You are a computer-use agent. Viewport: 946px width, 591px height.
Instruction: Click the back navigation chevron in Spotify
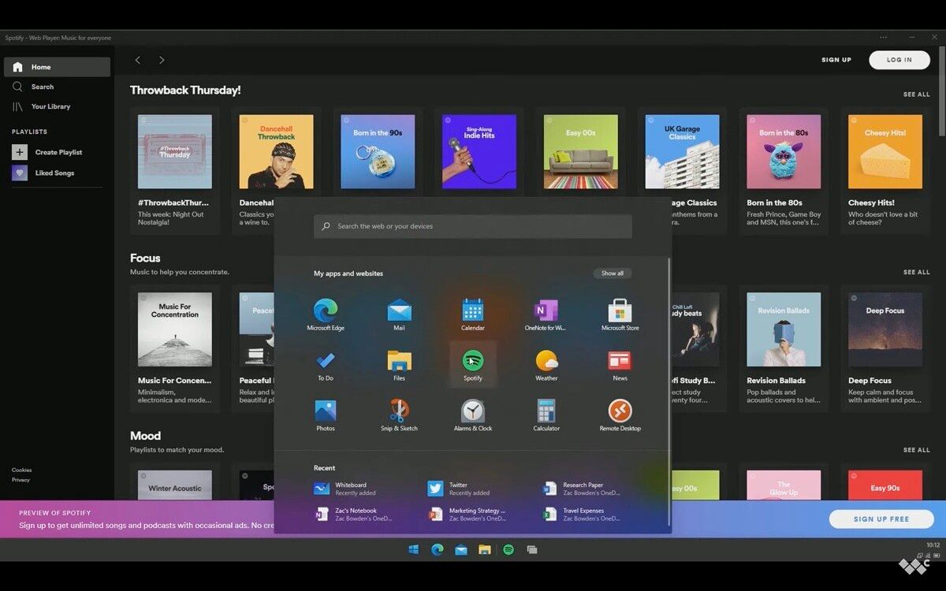click(137, 59)
